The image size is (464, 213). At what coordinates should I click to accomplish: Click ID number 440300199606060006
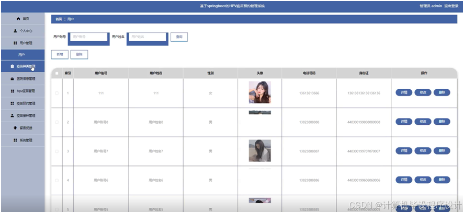click(x=364, y=180)
